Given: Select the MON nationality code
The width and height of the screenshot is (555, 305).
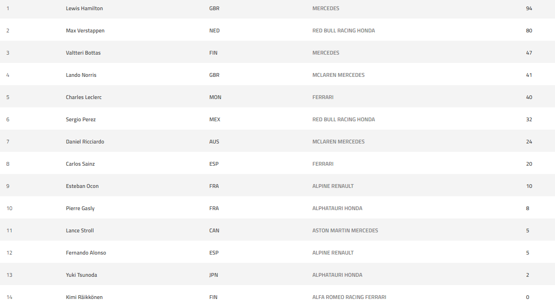Looking at the screenshot, I should tap(215, 97).
